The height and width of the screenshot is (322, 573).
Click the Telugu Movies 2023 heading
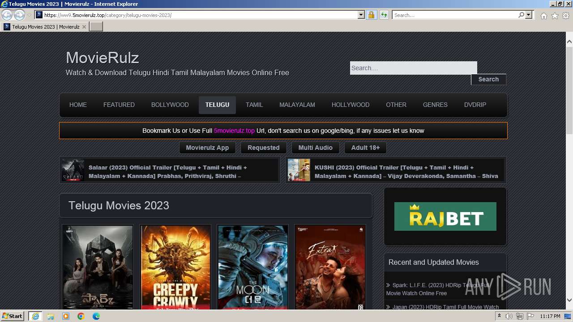[119, 206]
